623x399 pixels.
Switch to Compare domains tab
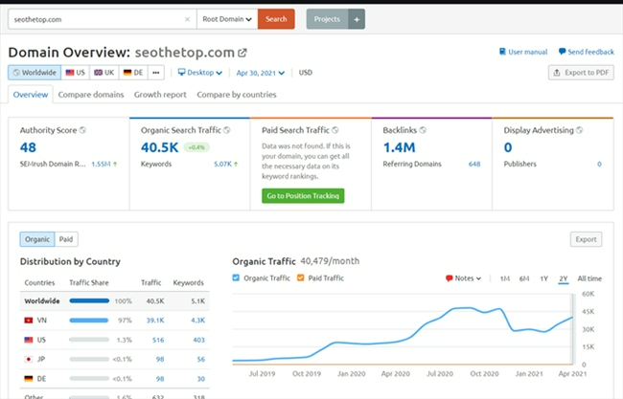pyautogui.click(x=91, y=95)
